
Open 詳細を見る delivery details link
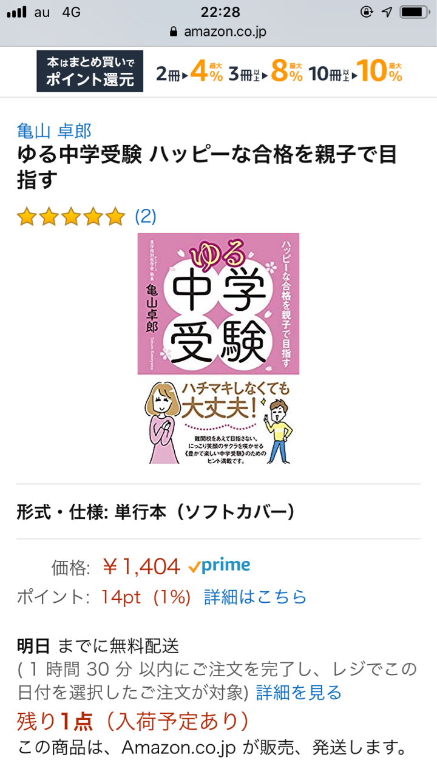(x=299, y=692)
